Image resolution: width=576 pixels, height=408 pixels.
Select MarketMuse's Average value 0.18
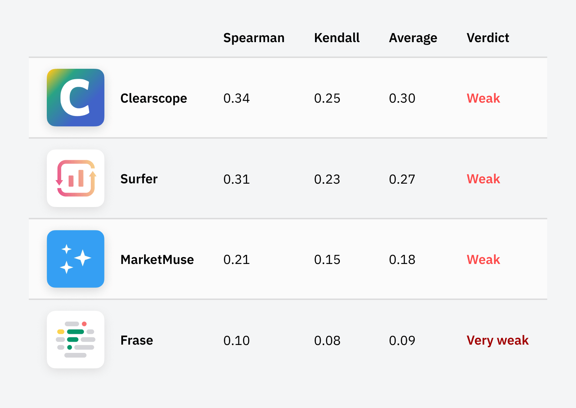[x=402, y=260]
